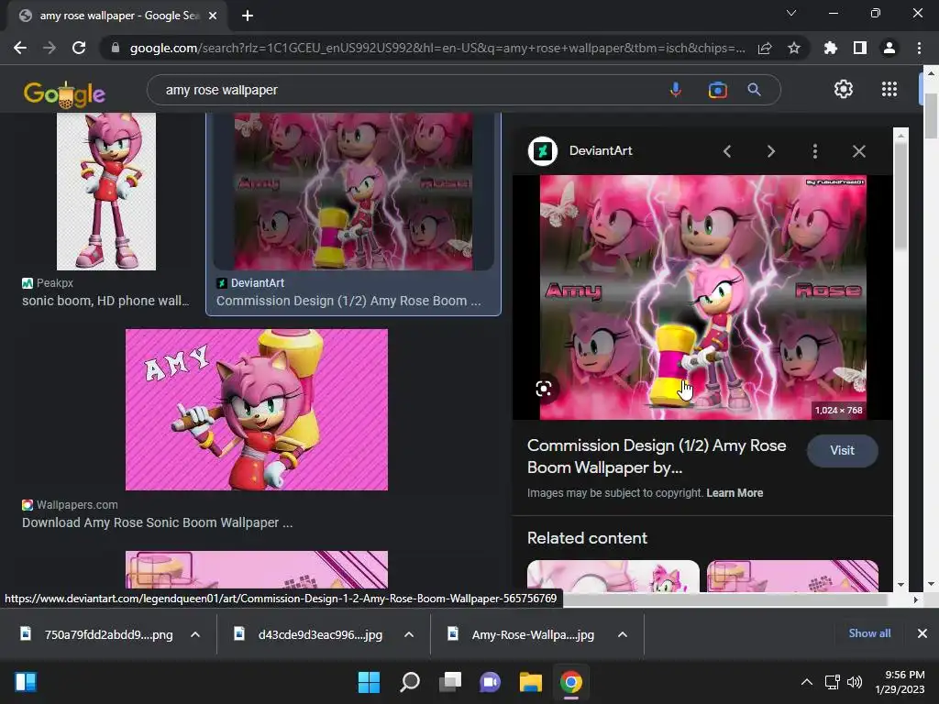Click the preview panel scrollbar
The width and height of the screenshot is (939, 704).
point(900,198)
